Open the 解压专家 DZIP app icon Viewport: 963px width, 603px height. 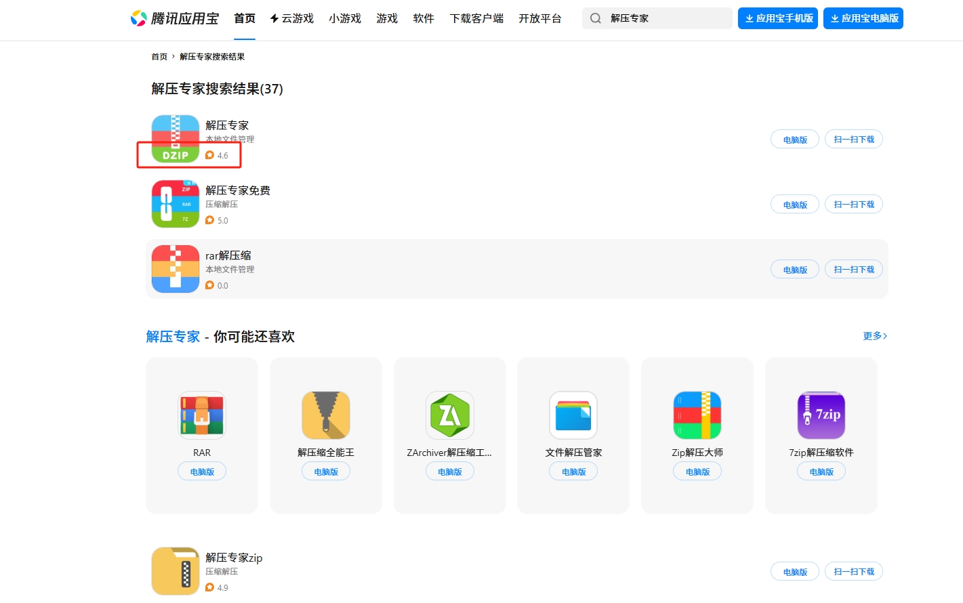[x=176, y=139]
